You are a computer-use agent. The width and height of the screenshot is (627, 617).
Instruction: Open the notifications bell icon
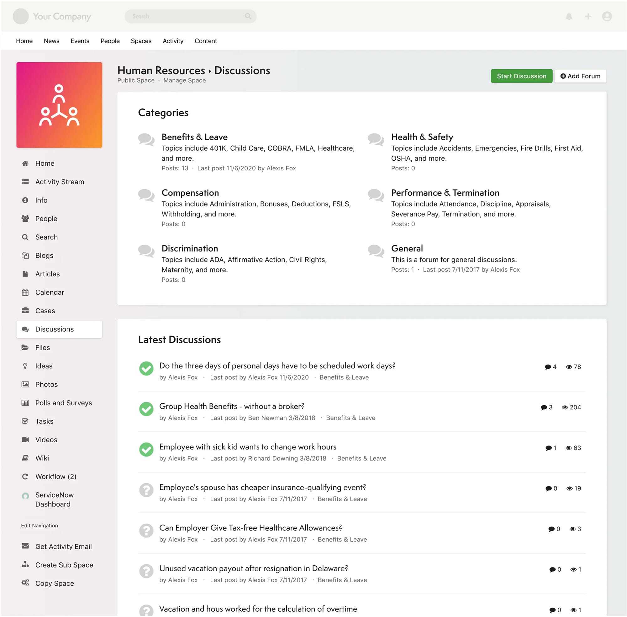pyautogui.click(x=569, y=16)
